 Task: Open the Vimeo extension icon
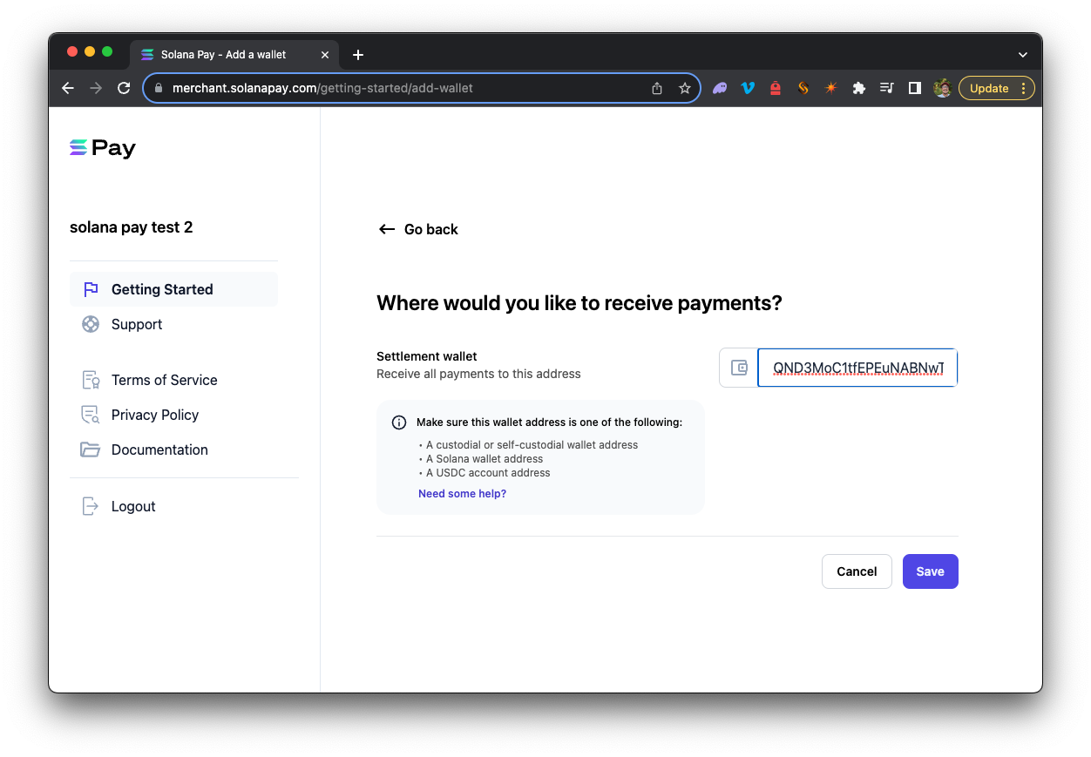[748, 88]
